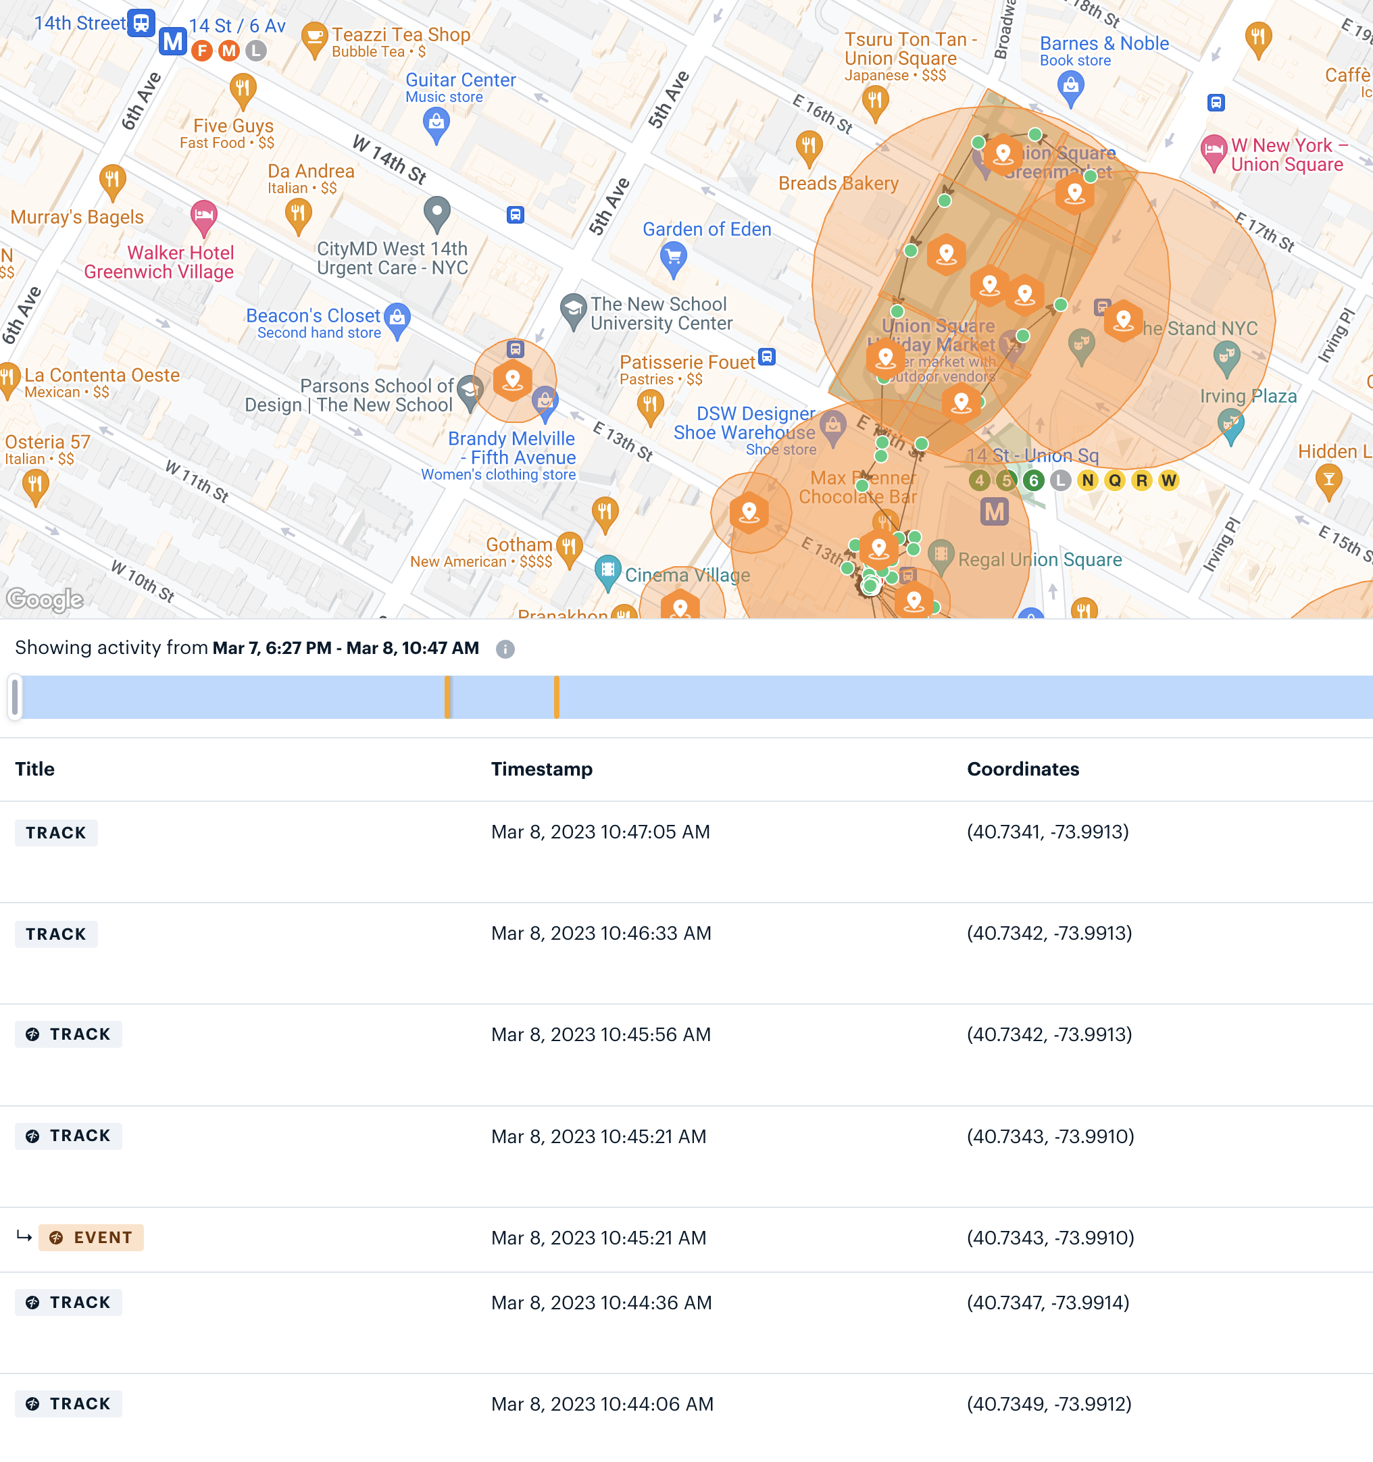Click the La Contenta Oeste restaurant pin
This screenshot has width=1373, height=1462.
(x=9, y=380)
